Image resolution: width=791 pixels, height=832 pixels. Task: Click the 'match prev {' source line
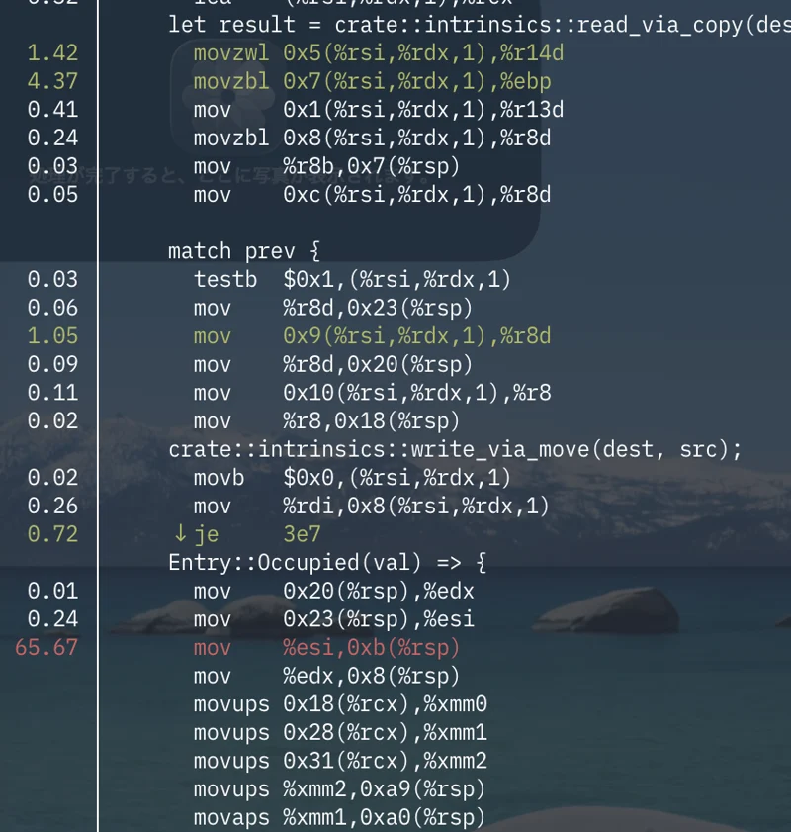(x=244, y=251)
